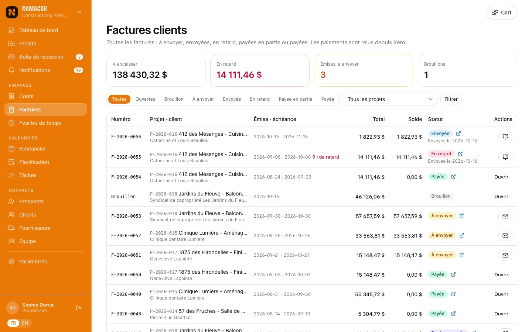The image size is (532, 332).
Task: Open Notifications in sidebar
Action: pyautogui.click(x=46, y=70)
